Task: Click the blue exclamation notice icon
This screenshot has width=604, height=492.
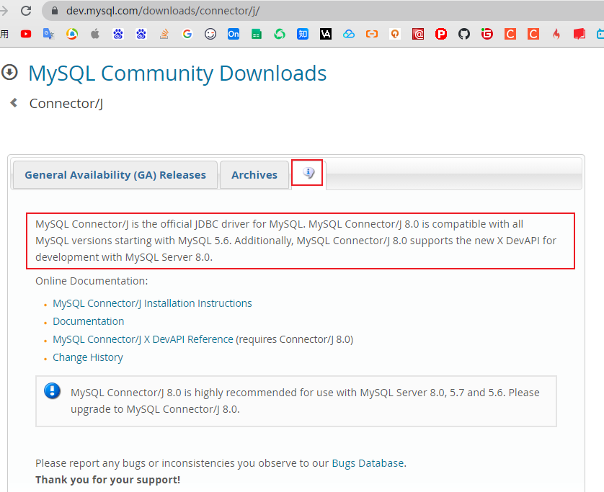Action: click(53, 390)
